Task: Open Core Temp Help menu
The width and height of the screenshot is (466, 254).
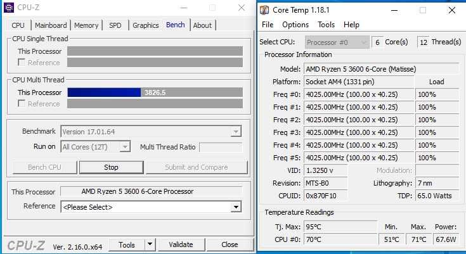Action: pyautogui.click(x=351, y=25)
